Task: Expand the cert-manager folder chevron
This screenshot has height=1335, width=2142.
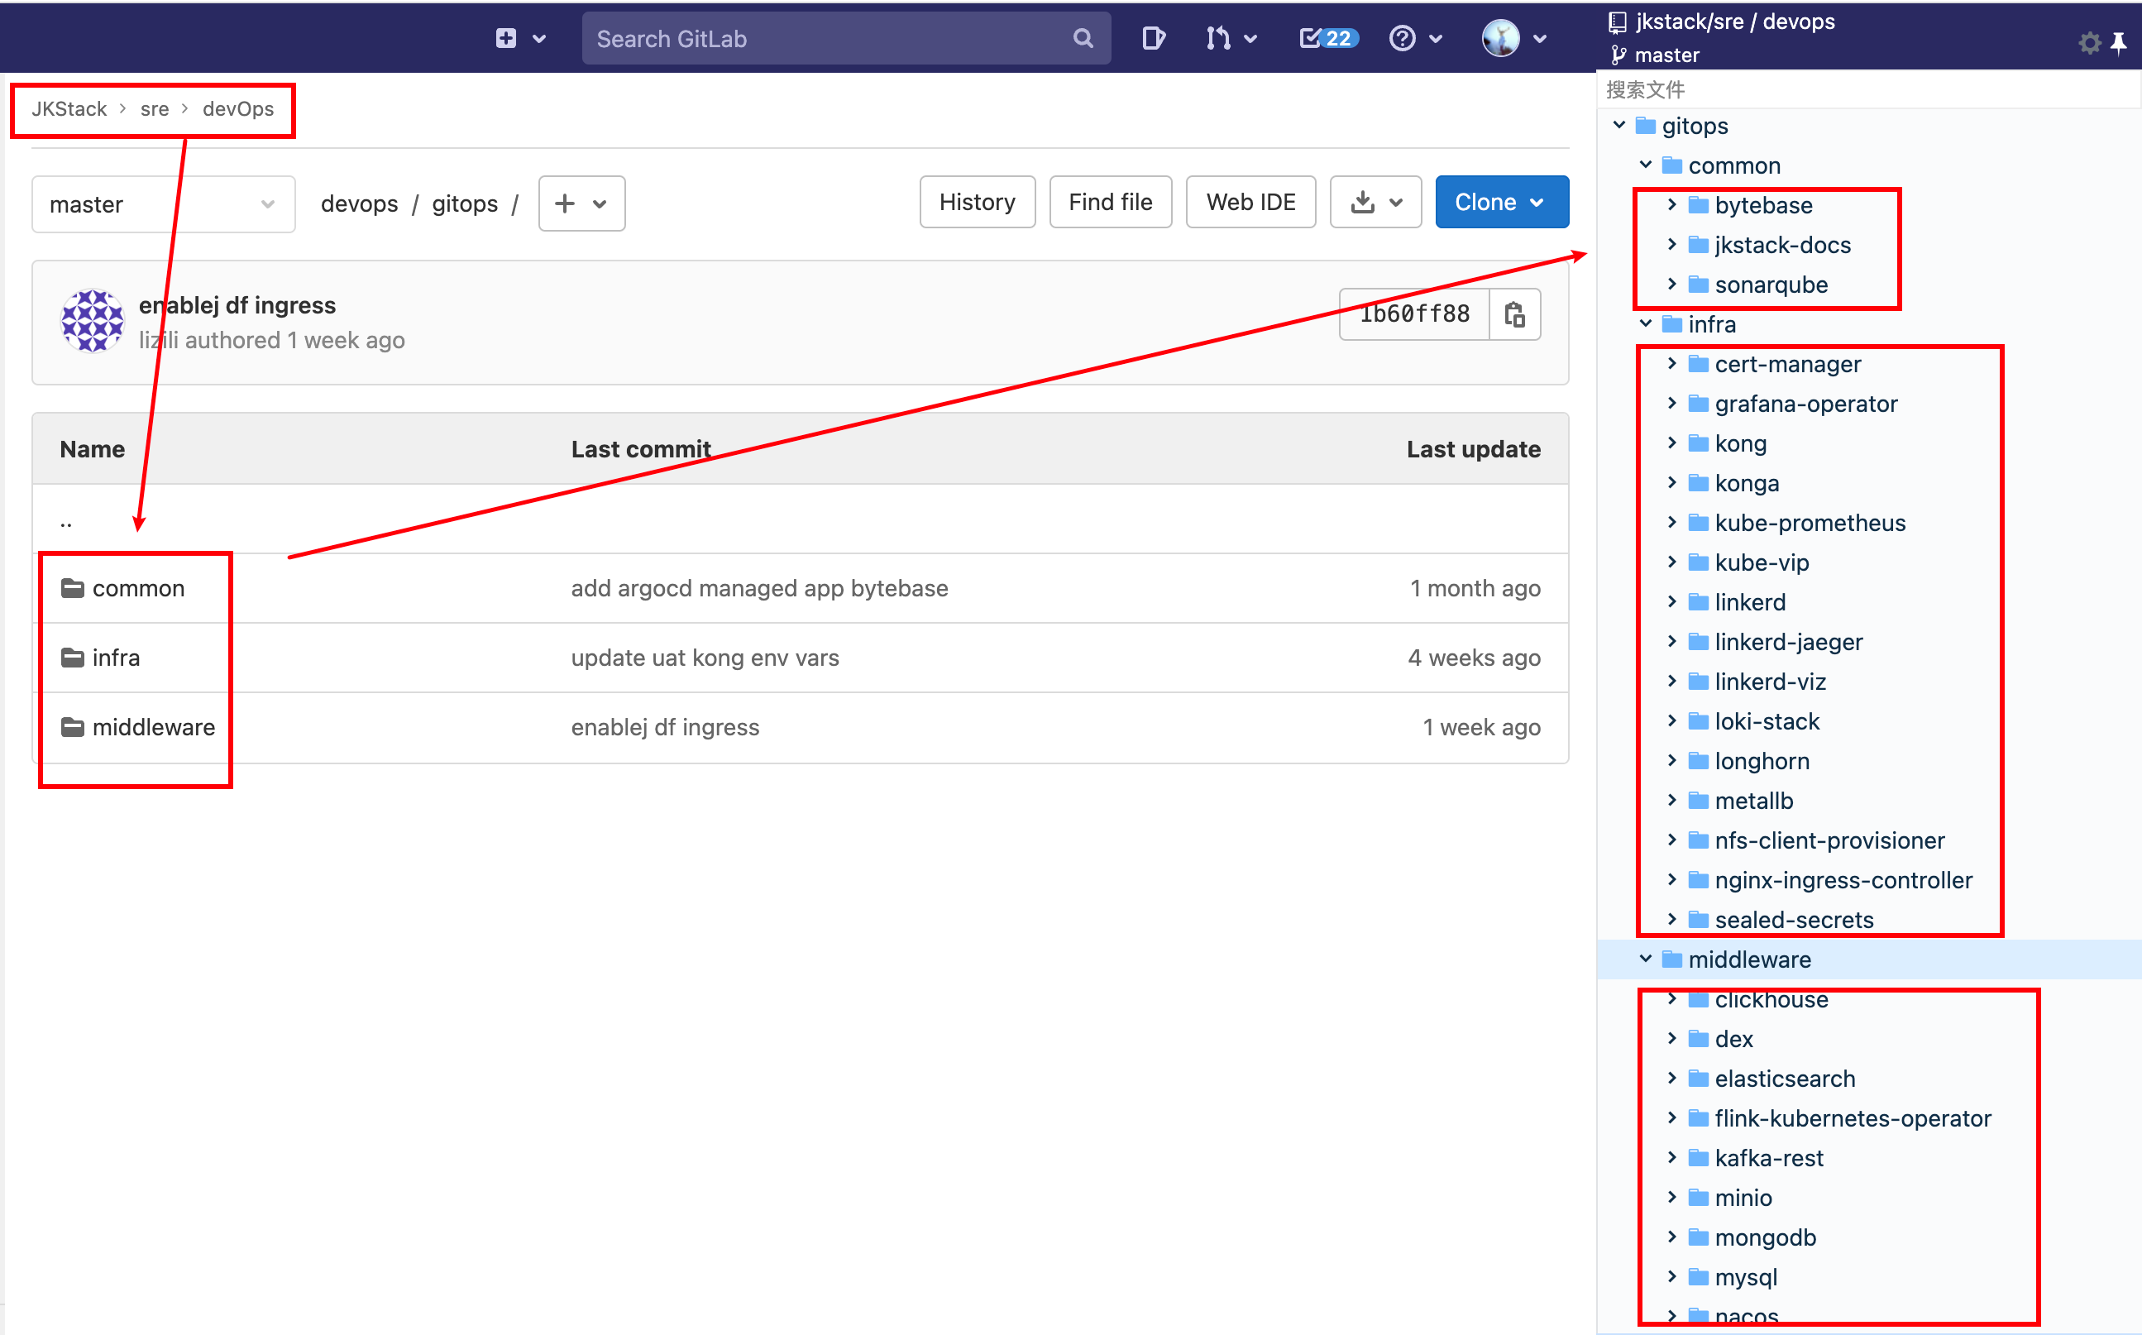Action: pos(1671,364)
